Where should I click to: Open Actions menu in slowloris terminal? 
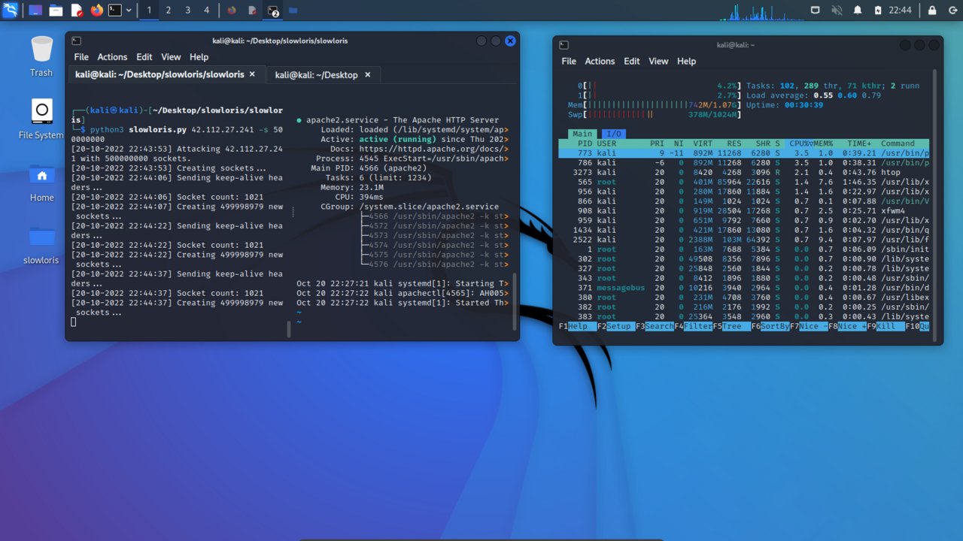pos(112,57)
